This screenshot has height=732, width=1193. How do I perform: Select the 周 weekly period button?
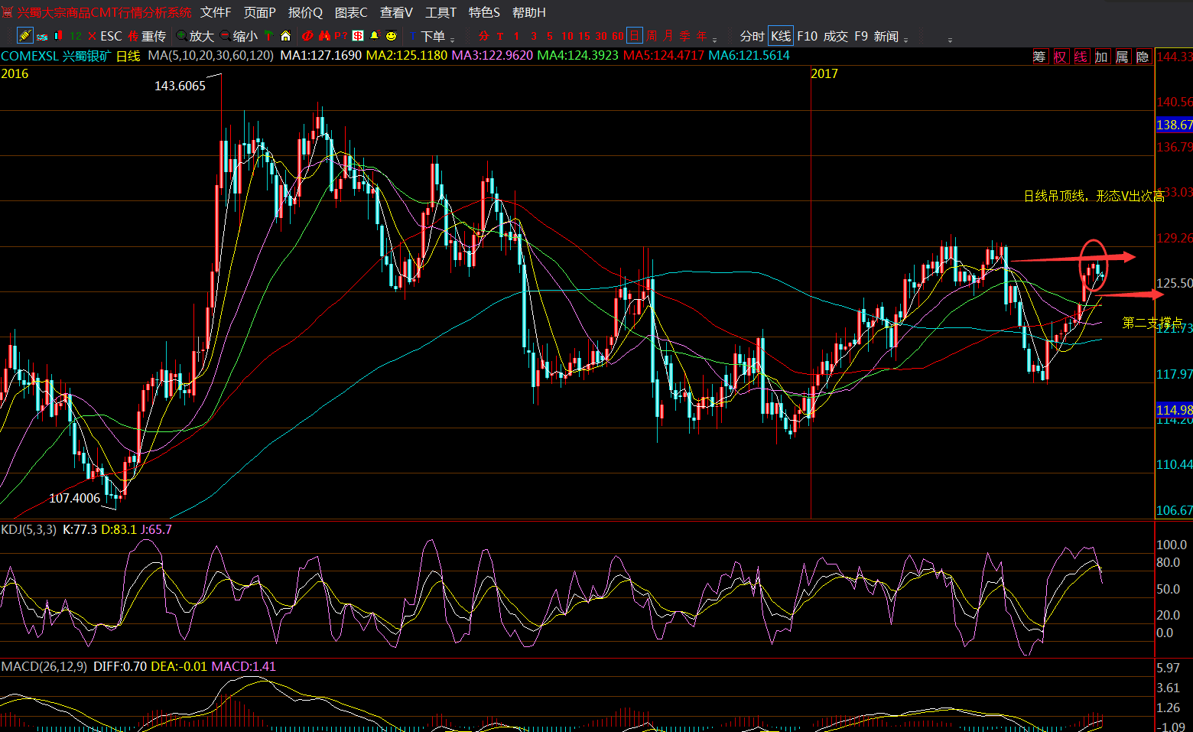(x=652, y=36)
